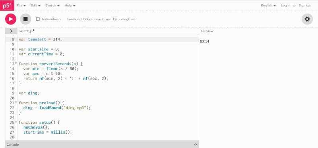Click line number 28 in the gutter

(12, 137)
